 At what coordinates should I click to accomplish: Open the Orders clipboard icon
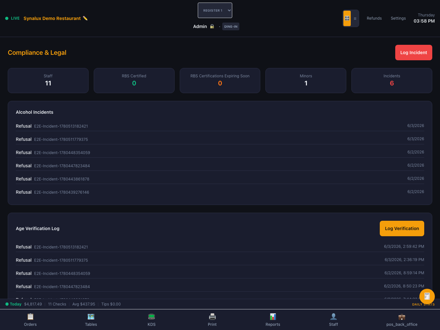30,316
